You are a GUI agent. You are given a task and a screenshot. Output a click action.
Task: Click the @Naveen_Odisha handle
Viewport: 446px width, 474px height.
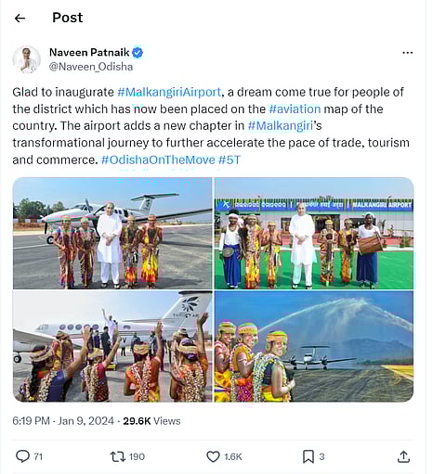coord(91,67)
